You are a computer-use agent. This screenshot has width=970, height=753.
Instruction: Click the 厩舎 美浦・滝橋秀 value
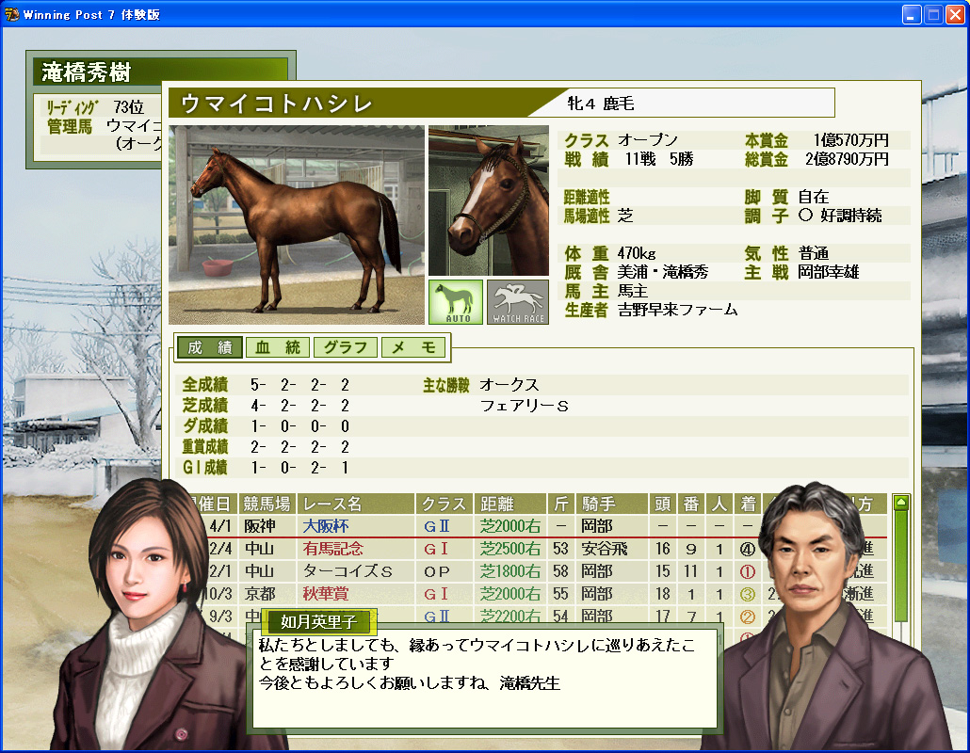click(663, 272)
